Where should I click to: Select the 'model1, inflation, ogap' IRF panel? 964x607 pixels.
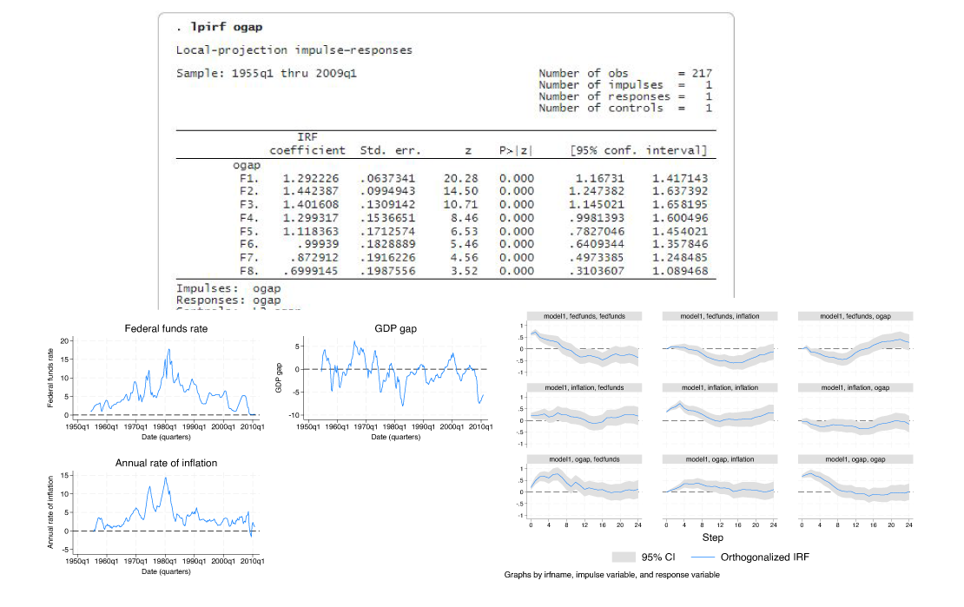(x=855, y=416)
